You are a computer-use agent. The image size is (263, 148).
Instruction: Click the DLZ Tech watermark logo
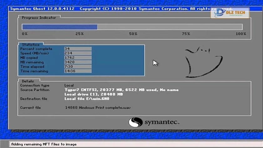pos(230,13)
